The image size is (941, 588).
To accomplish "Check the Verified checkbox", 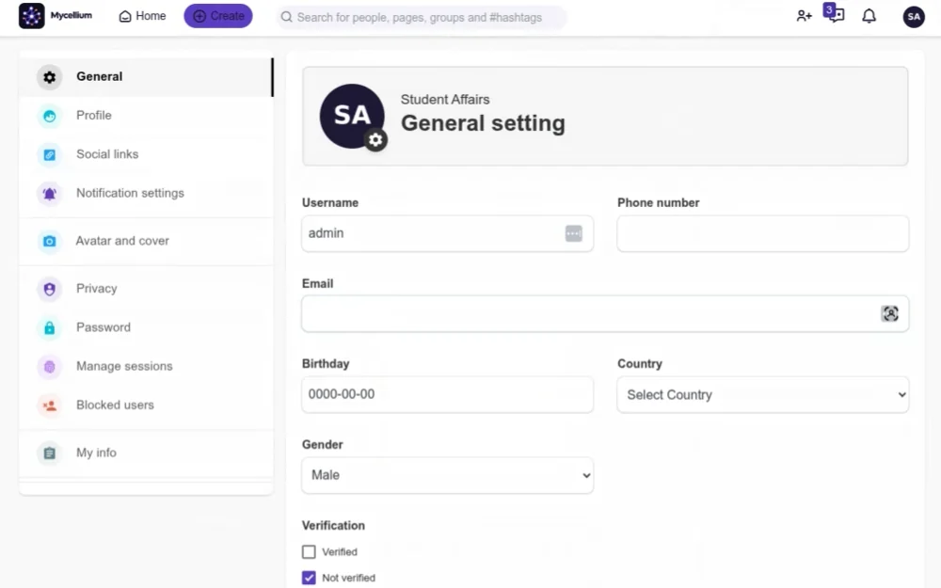I will 309,551.
